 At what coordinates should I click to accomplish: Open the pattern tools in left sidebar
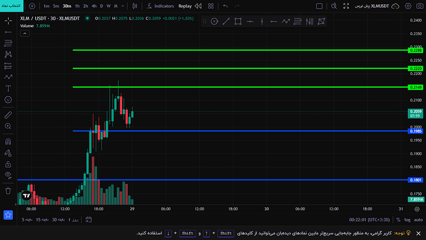[x=8, y=54]
